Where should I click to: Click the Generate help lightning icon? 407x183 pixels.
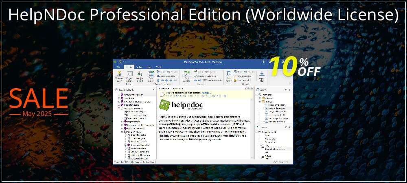(x=119, y=73)
